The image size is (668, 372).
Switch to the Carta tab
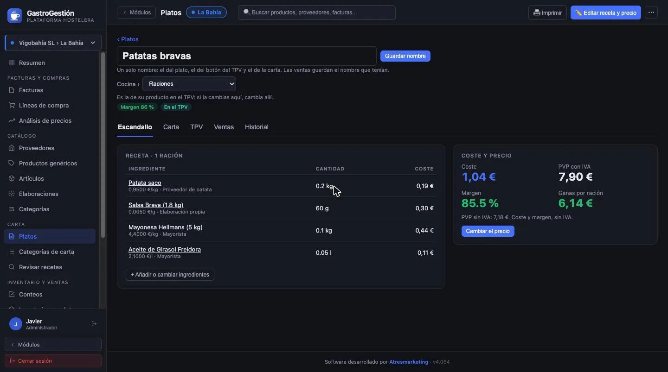pos(171,127)
